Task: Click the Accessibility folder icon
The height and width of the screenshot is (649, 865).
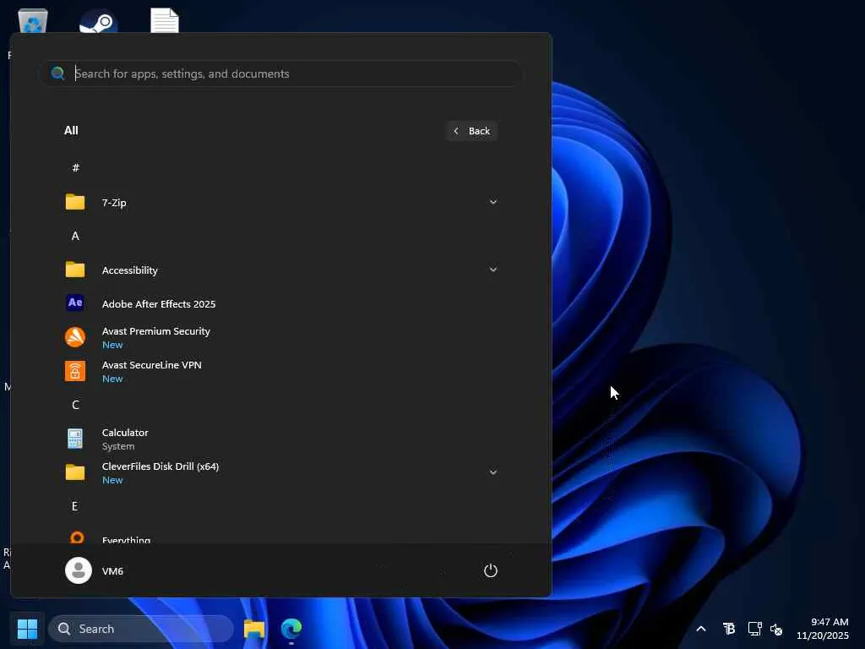Action: (75, 270)
